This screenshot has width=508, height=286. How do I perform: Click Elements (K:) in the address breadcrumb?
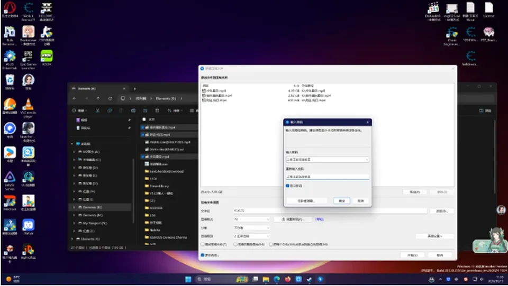tap(166, 98)
